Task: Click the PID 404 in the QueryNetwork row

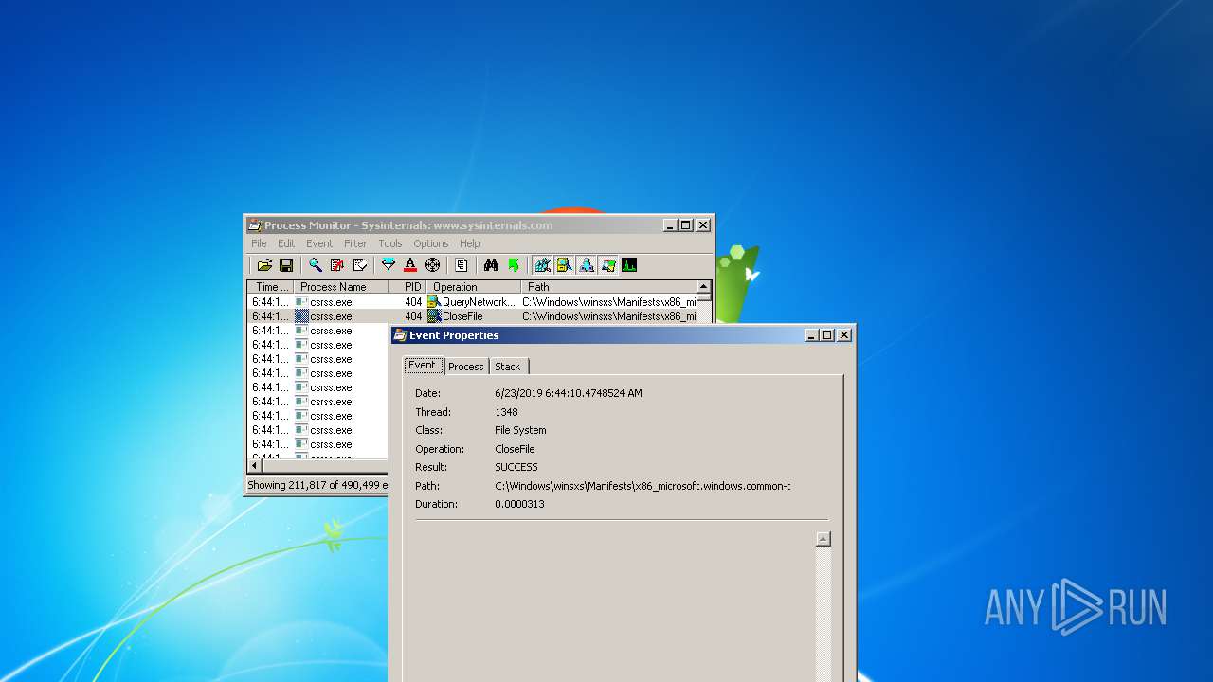Action: pyautogui.click(x=413, y=302)
